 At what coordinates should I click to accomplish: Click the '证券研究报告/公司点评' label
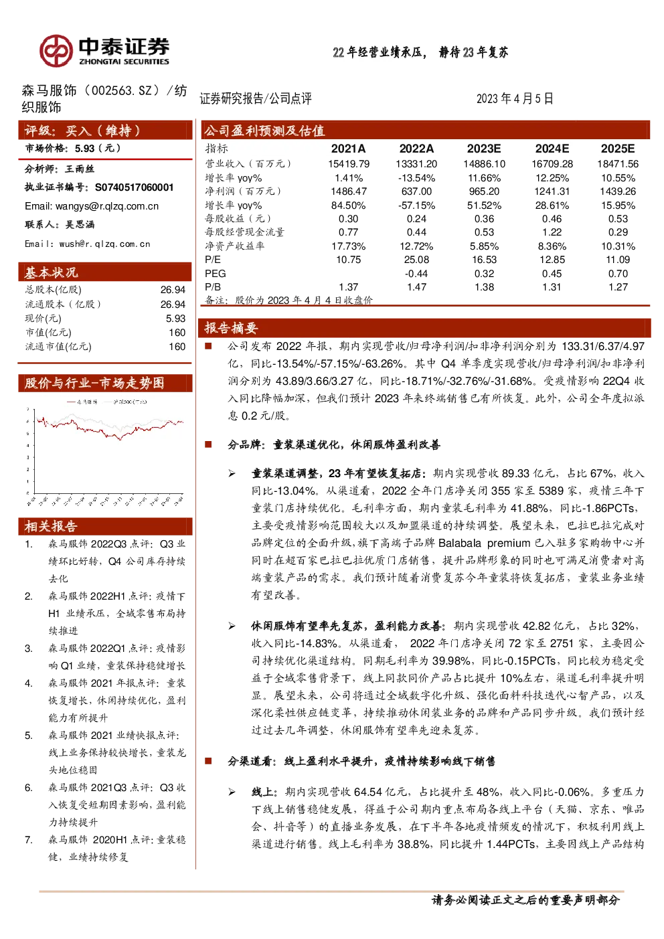pos(256,98)
